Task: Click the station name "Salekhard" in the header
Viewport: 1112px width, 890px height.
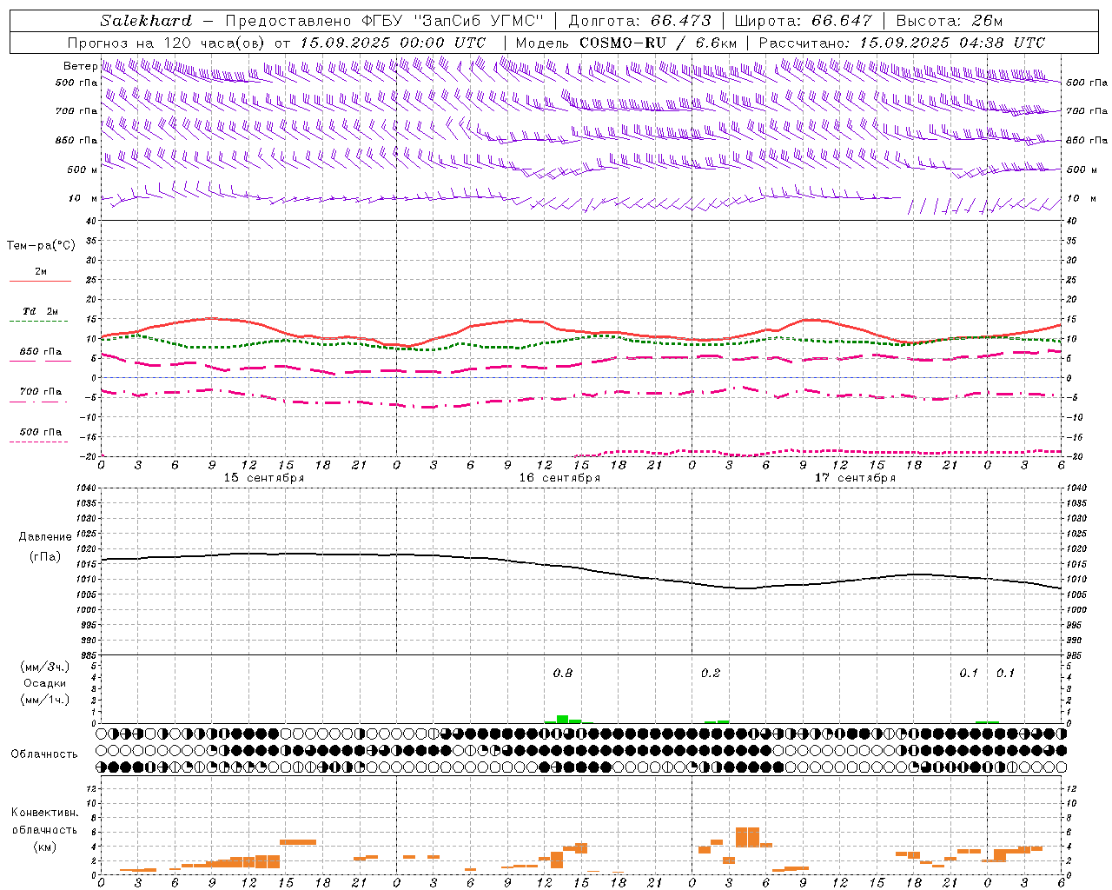Action: pos(146,21)
